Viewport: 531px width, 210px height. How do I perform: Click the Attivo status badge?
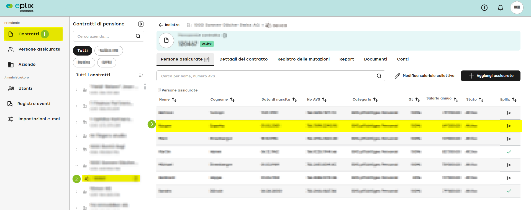pos(207,44)
